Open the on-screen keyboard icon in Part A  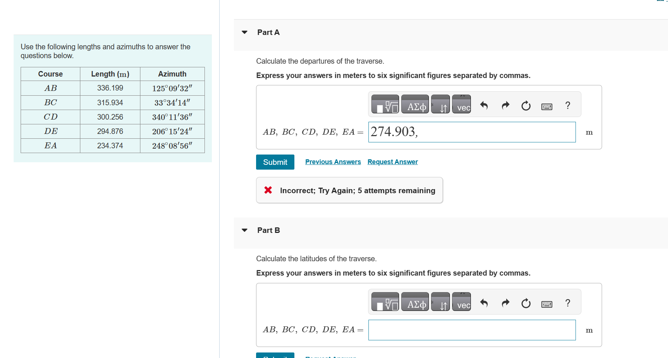(547, 106)
